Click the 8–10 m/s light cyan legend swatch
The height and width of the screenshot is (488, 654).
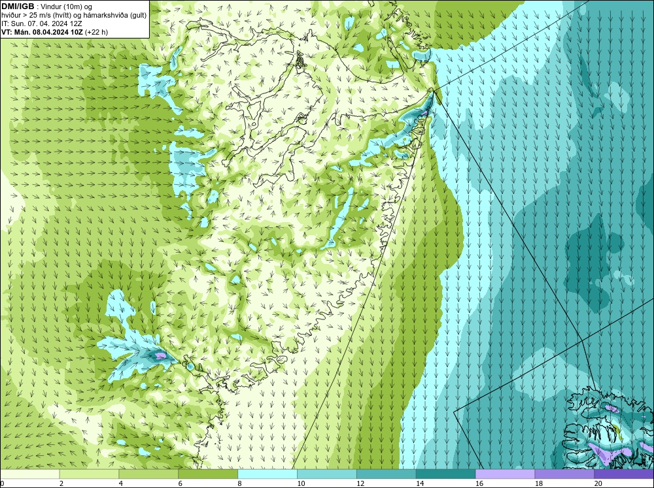(267, 474)
